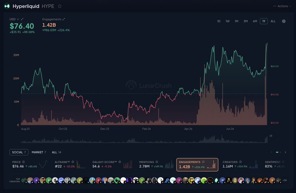The width and height of the screenshot is (296, 193).
Task: Set chart range to 1D
Action: (x=219, y=21)
